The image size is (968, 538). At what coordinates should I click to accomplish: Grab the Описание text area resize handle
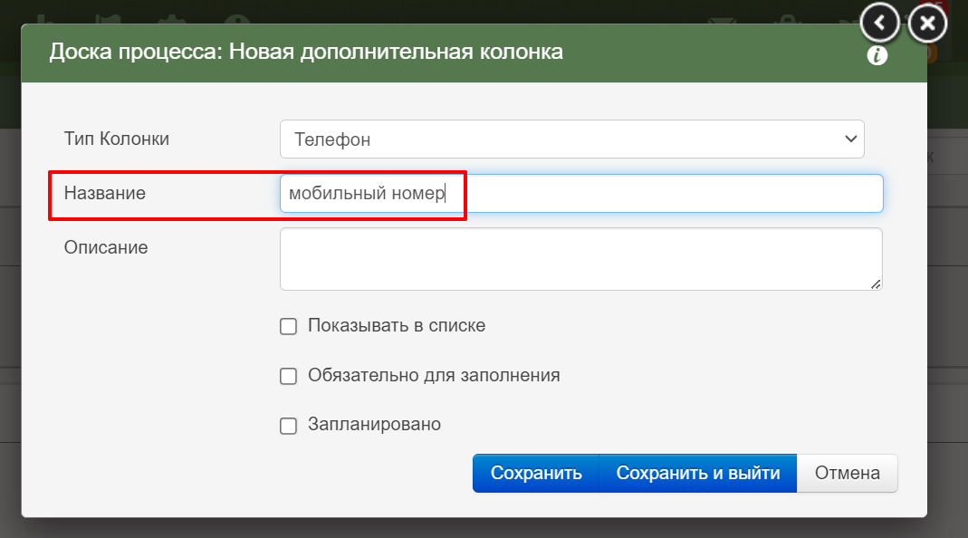[x=876, y=284]
